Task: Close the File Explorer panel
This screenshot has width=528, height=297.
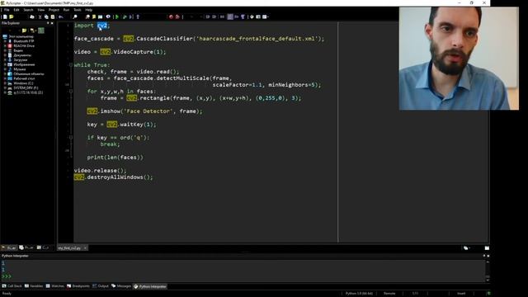Action: pyautogui.click(x=52, y=23)
